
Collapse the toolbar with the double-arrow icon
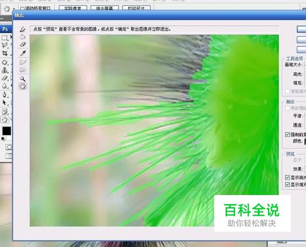click(x=2, y=18)
